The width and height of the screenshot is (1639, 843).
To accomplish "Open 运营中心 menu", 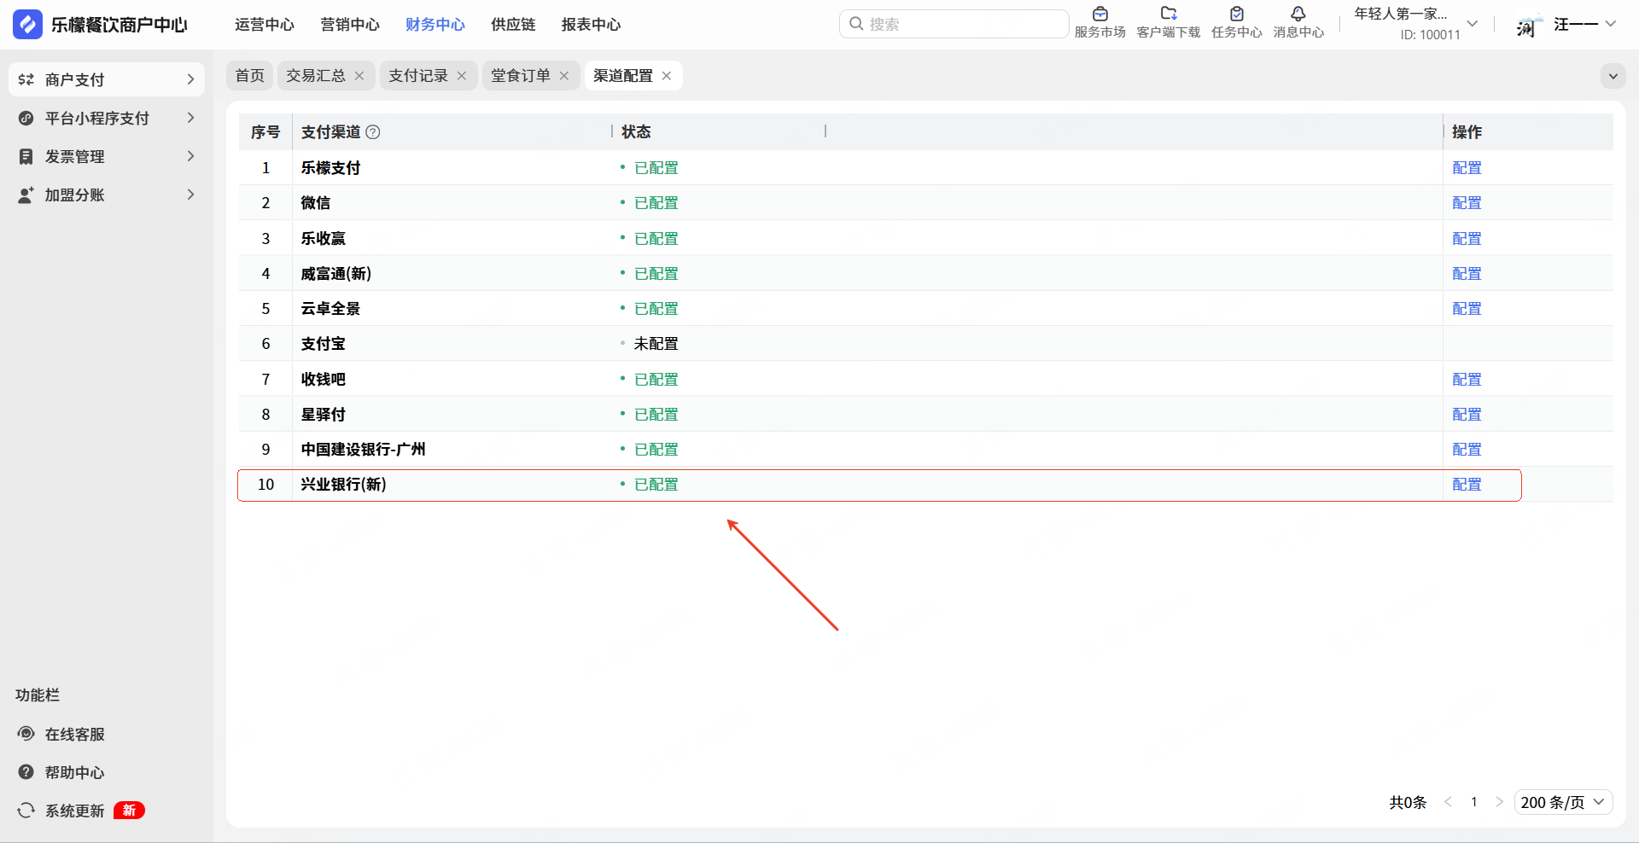I will click(265, 25).
